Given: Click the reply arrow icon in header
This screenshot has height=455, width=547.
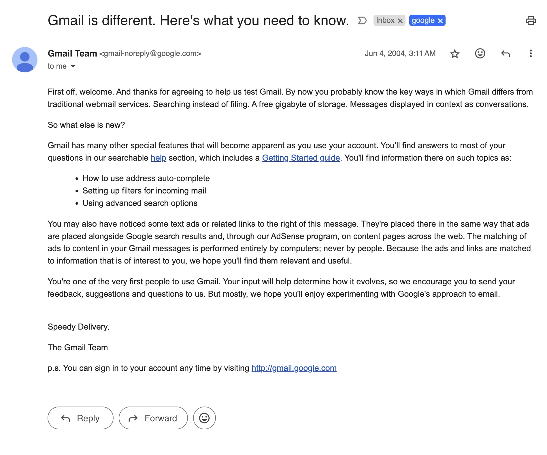Looking at the screenshot, I should coord(505,54).
